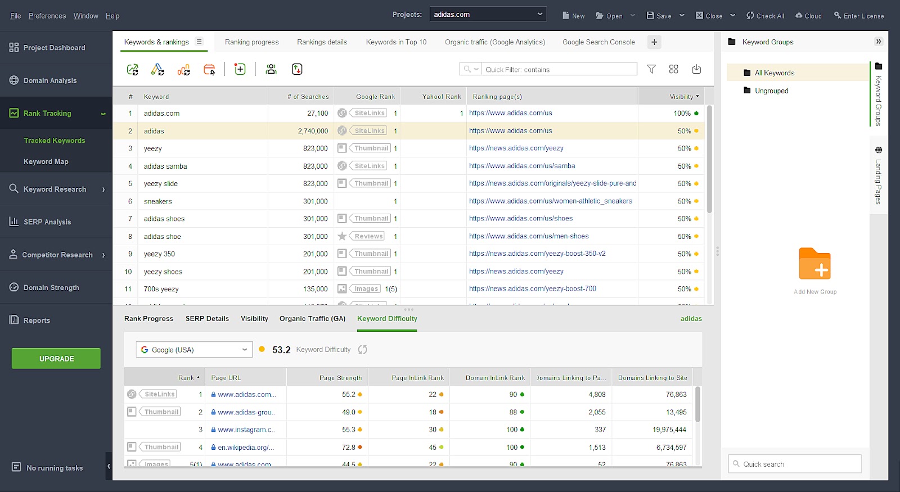Click the Update Visibility toolbar icon

183,69
